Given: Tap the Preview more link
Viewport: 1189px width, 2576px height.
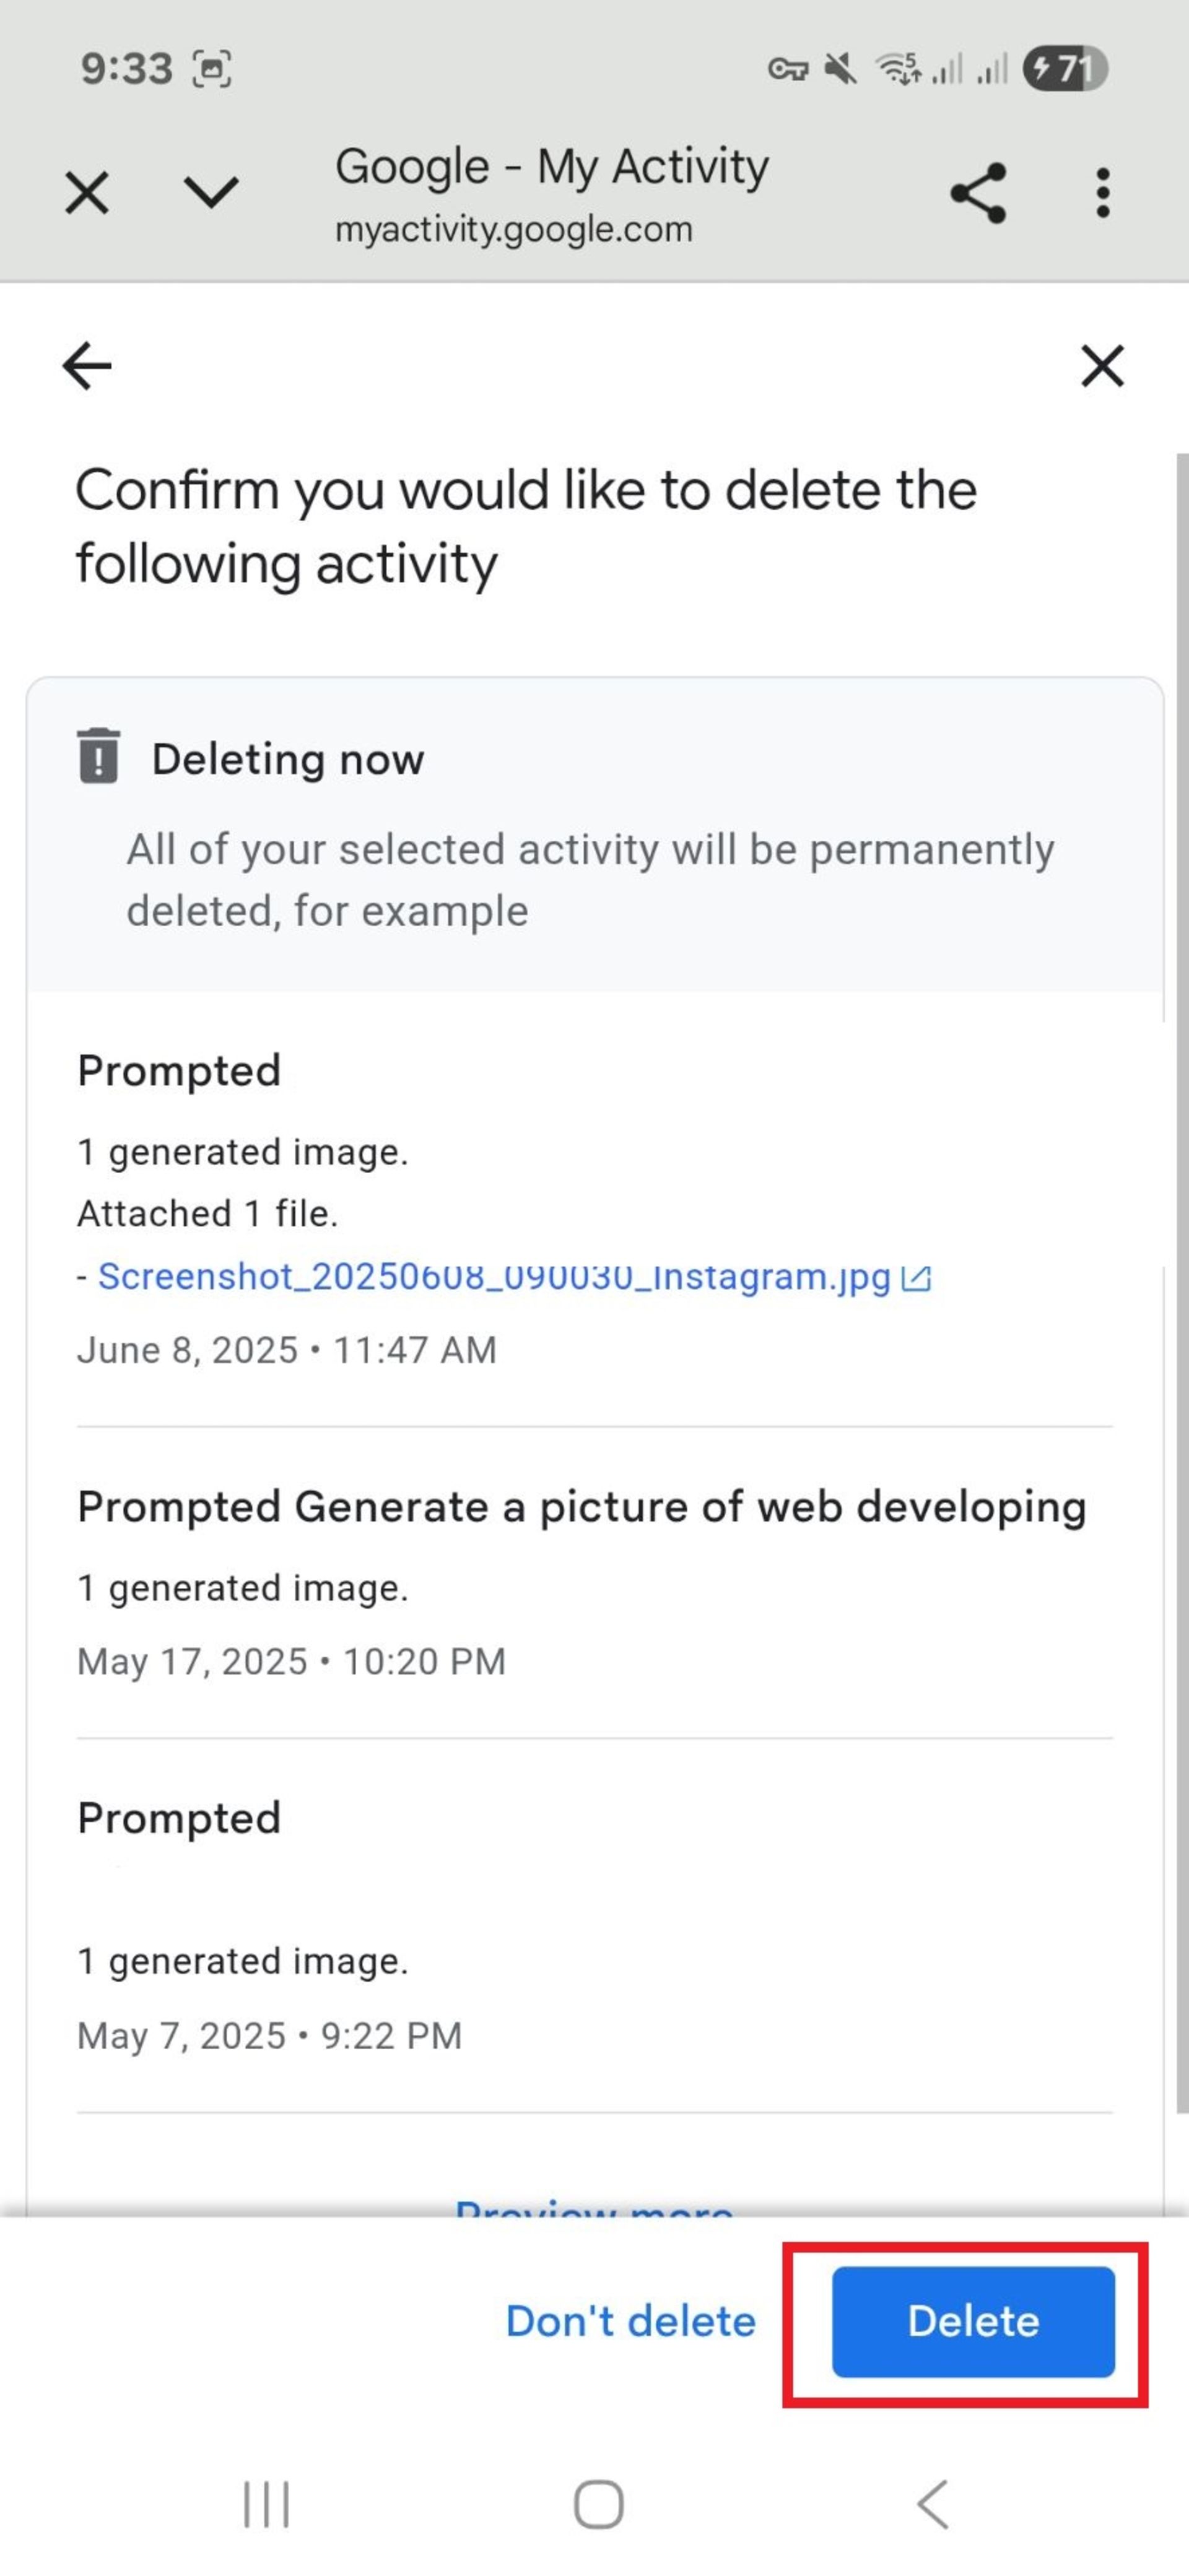Looking at the screenshot, I should tap(594, 2207).
